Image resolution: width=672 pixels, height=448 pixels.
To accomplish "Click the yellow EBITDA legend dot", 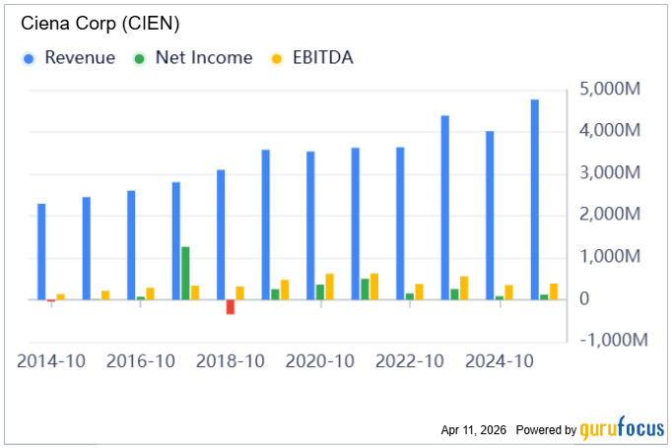I will tap(277, 59).
